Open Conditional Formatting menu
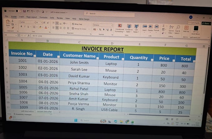The image size is (212, 139). [120, 28]
